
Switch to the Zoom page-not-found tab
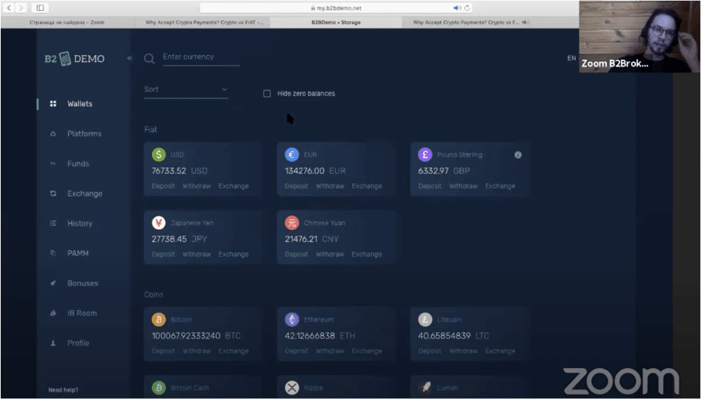pyautogui.click(x=67, y=22)
